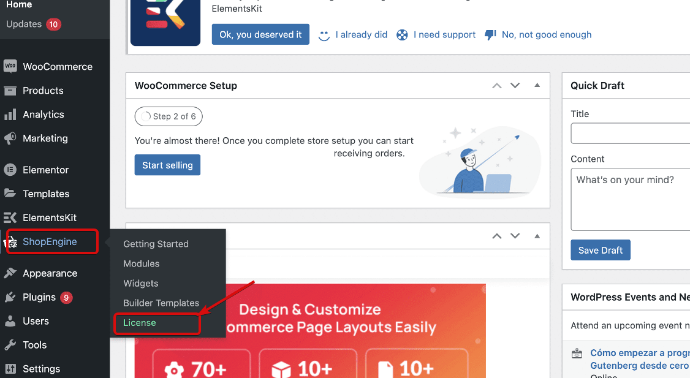Click the Settings sliders icon
This screenshot has height=378, width=690.
click(x=10, y=369)
